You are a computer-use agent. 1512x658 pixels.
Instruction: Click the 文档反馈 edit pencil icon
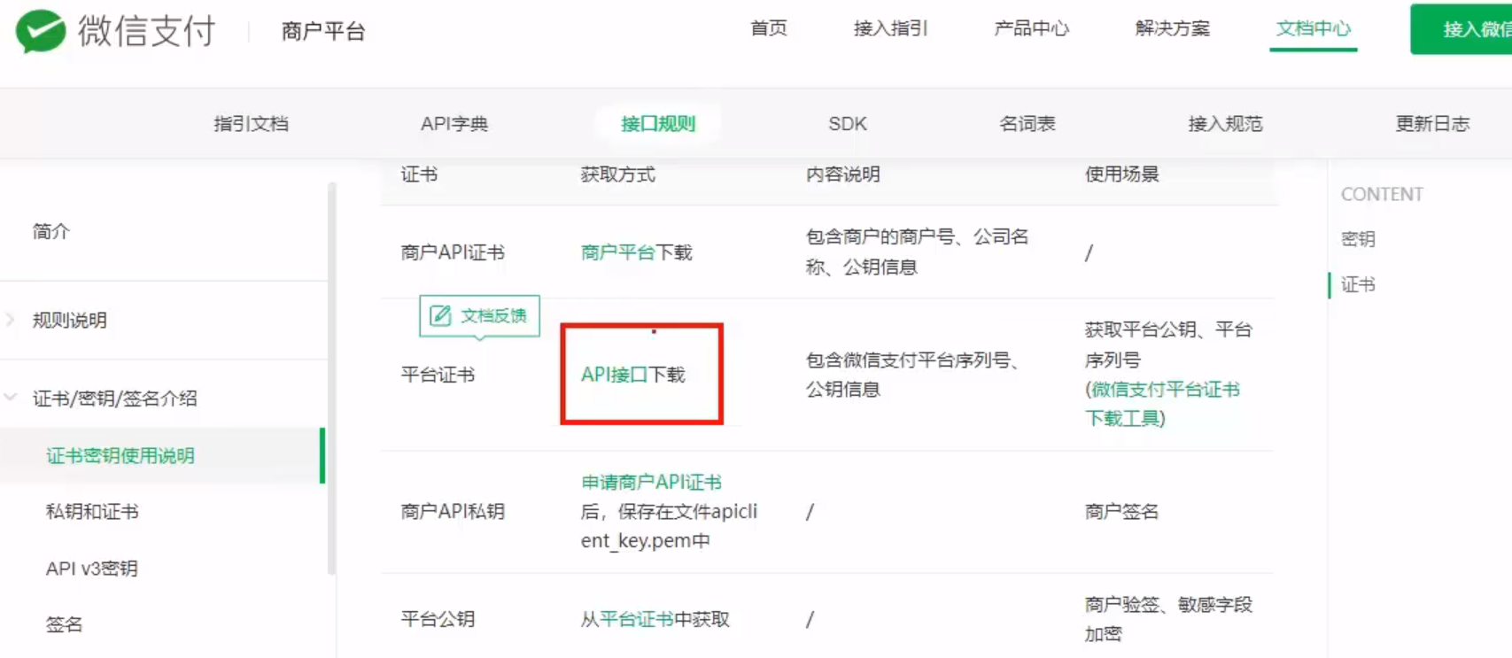[x=440, y=315]
